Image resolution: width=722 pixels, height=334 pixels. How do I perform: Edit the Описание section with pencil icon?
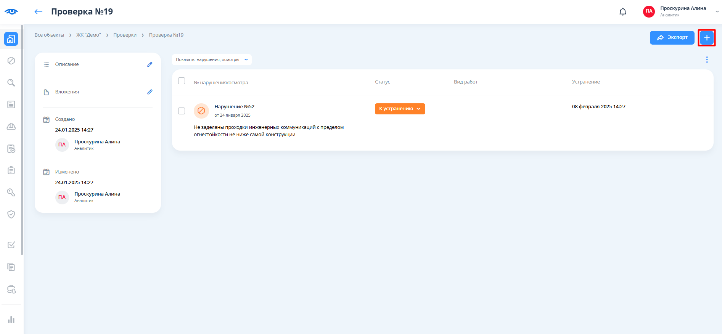(x=150, y=64)
